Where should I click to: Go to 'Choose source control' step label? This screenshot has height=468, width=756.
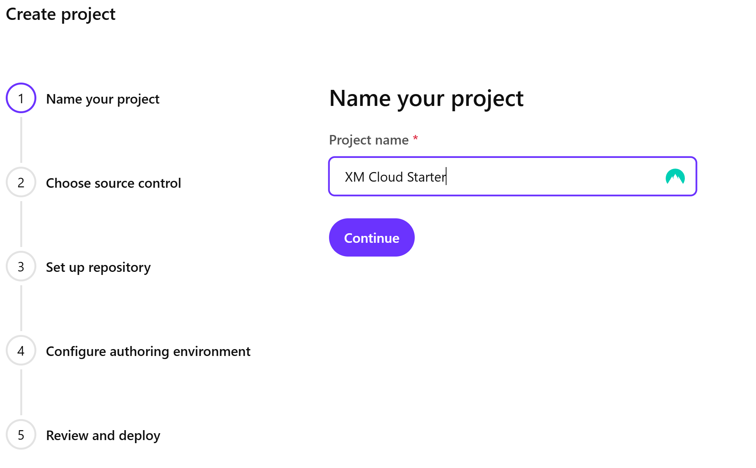pos(113,183)
